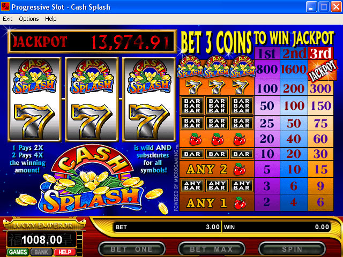Open the Exit menu

pos(8,19)
